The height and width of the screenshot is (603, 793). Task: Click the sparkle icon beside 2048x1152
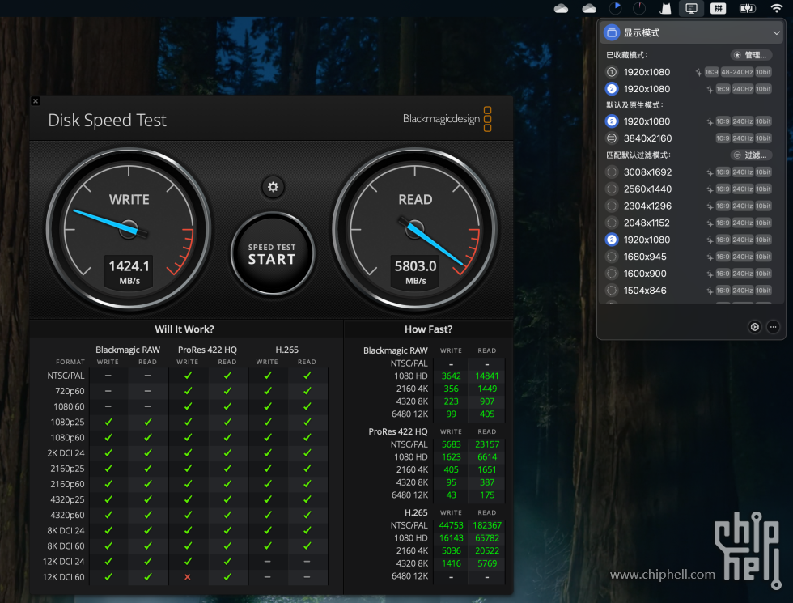(710, 223)
